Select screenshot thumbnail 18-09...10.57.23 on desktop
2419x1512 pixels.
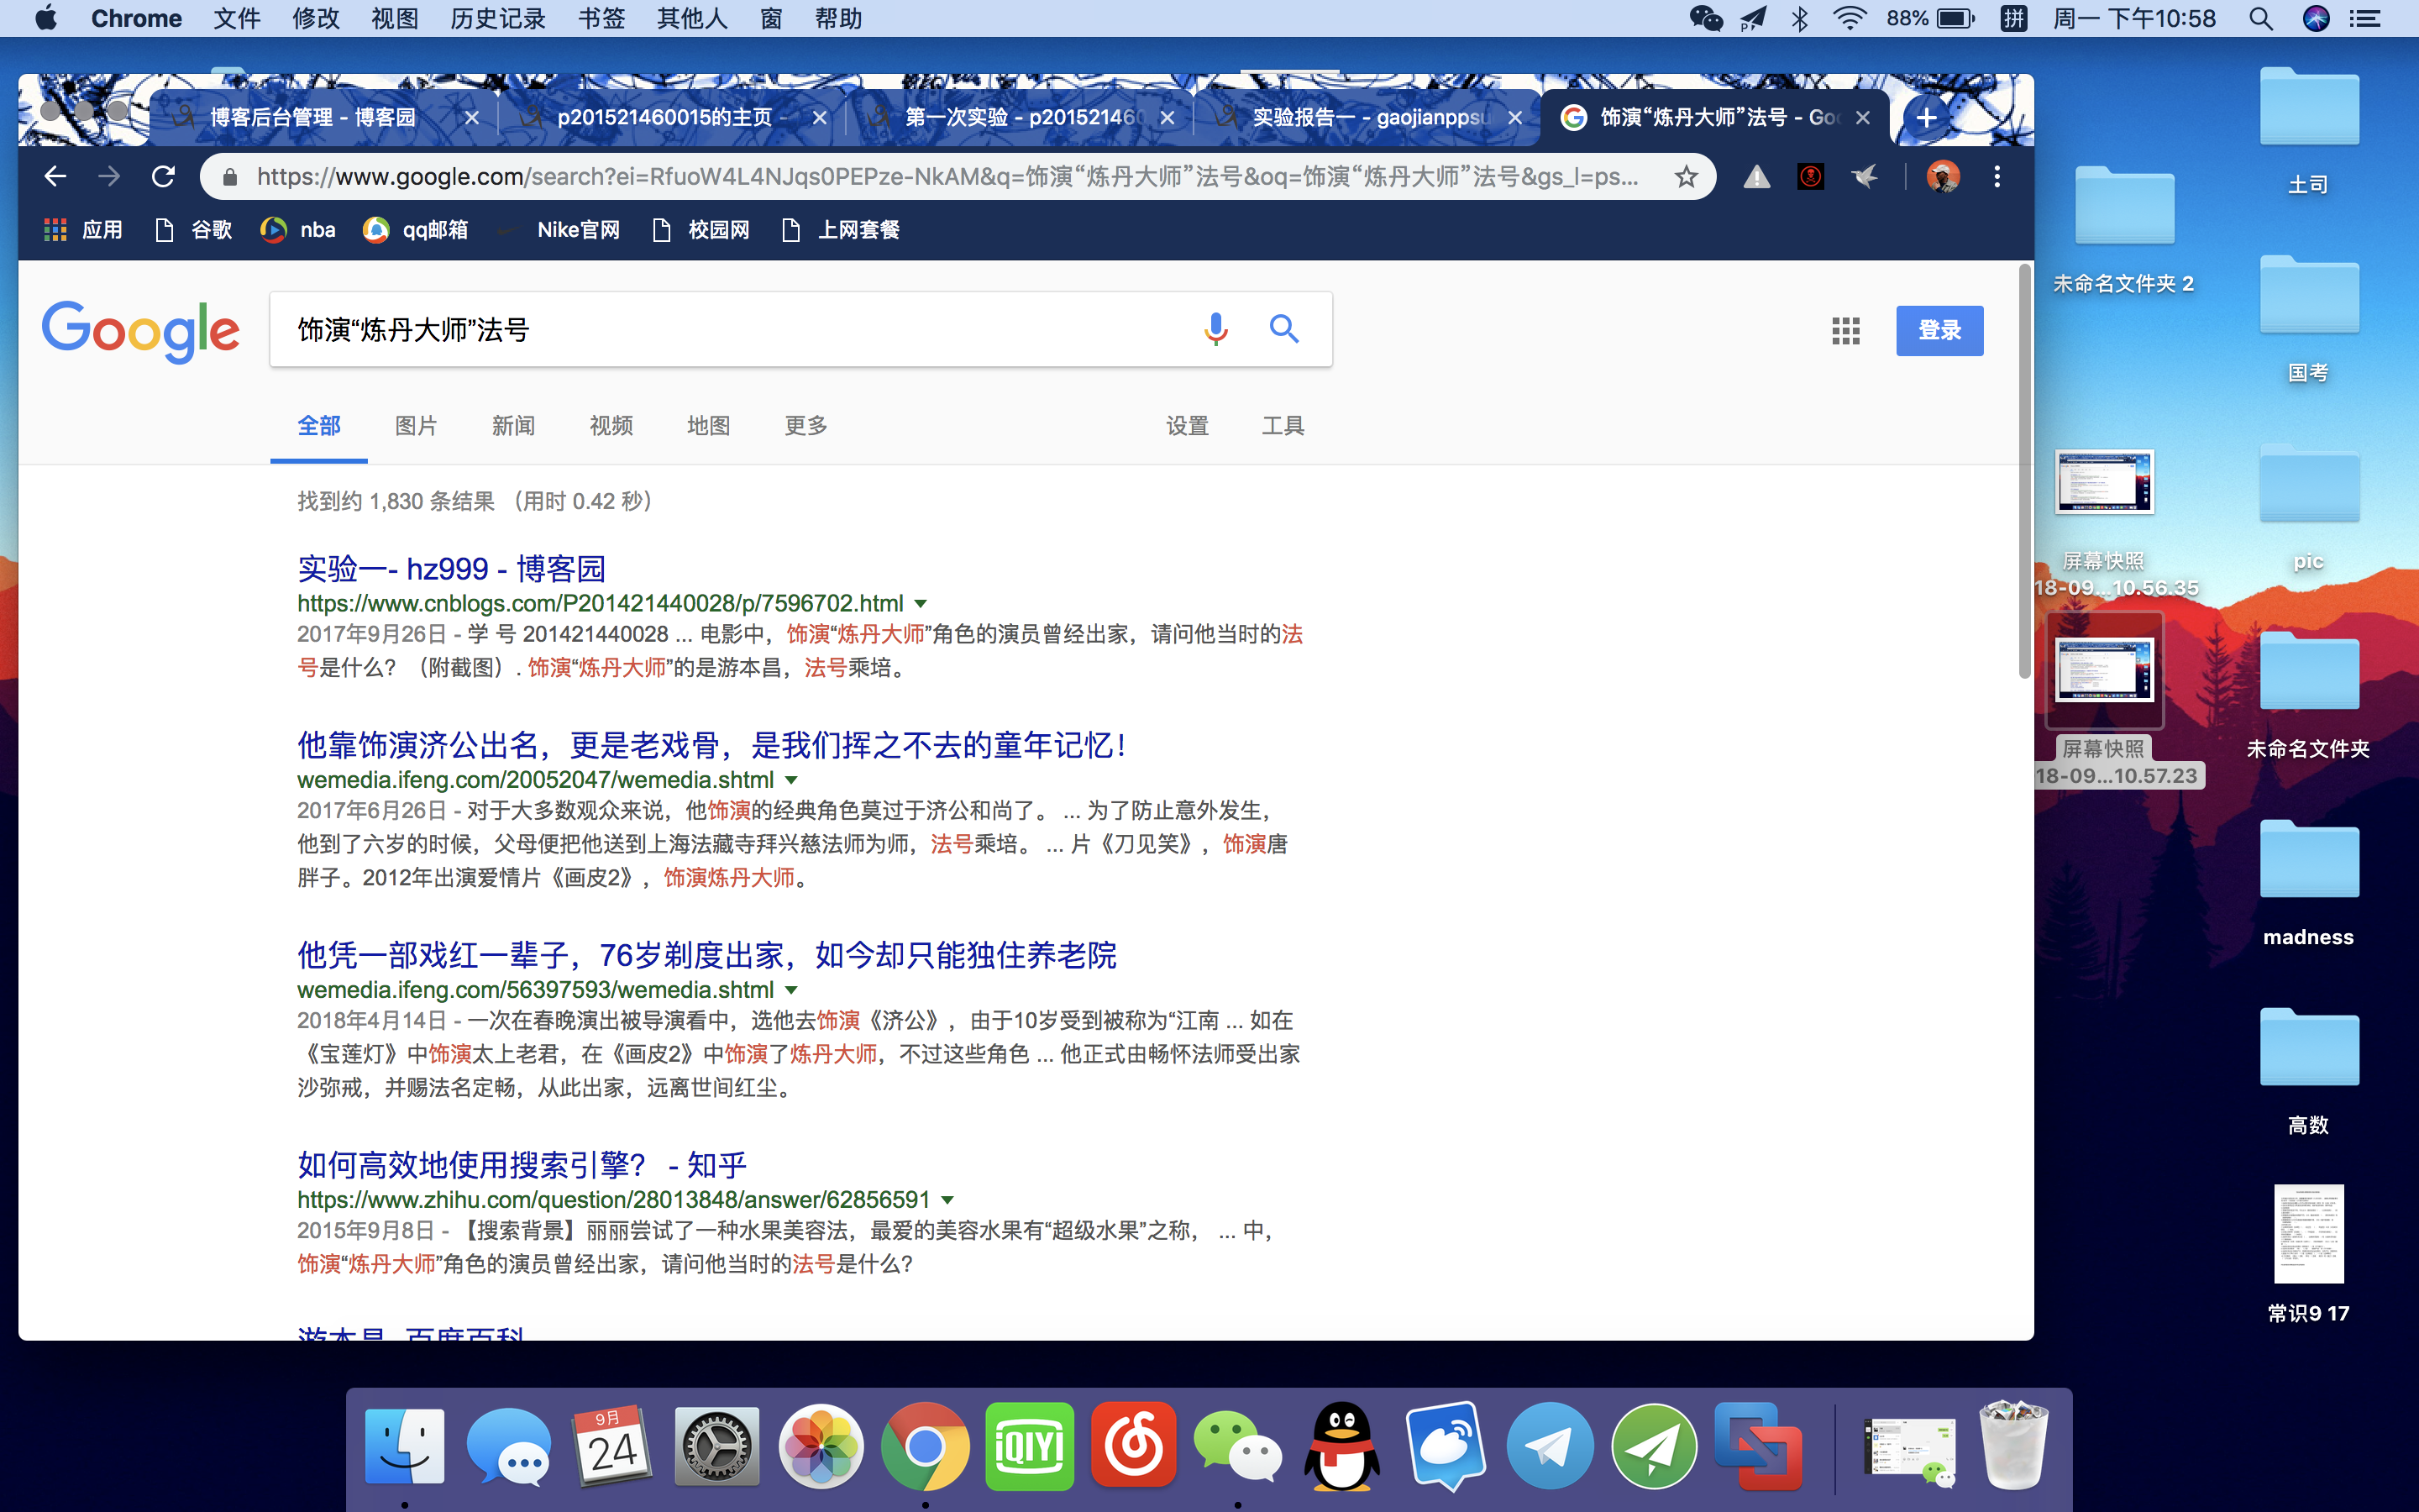click(2104, 670)
